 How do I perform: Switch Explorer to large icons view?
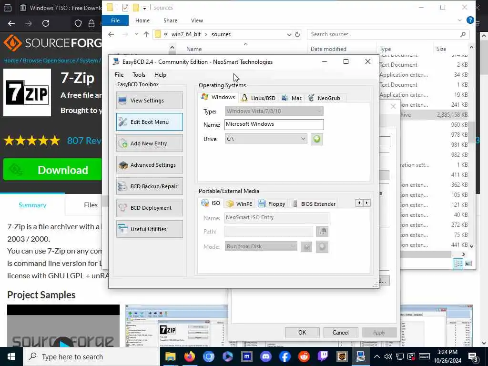(468, 264)
